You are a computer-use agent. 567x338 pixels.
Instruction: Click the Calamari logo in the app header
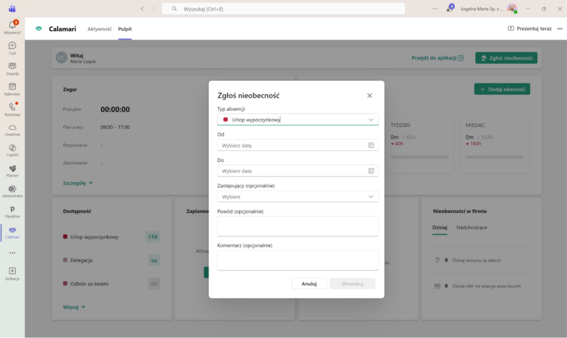point(39,29)
